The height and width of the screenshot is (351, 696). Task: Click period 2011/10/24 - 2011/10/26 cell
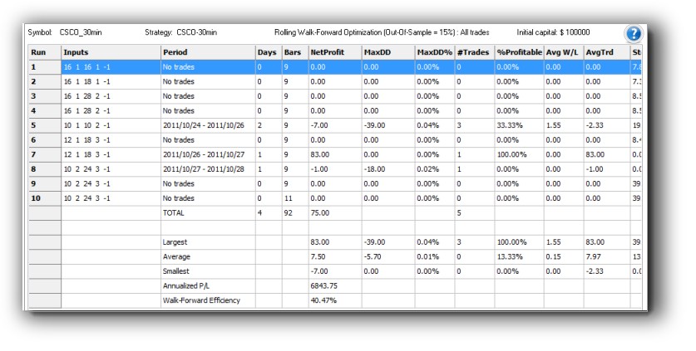point(207,125)
